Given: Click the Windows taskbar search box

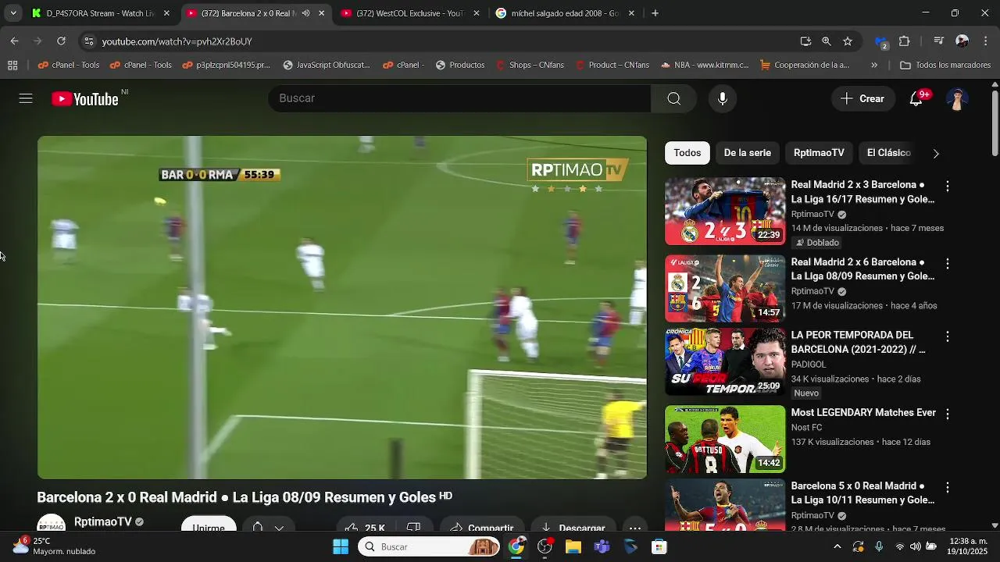Looking at the screenshot, I should (429, 546).
